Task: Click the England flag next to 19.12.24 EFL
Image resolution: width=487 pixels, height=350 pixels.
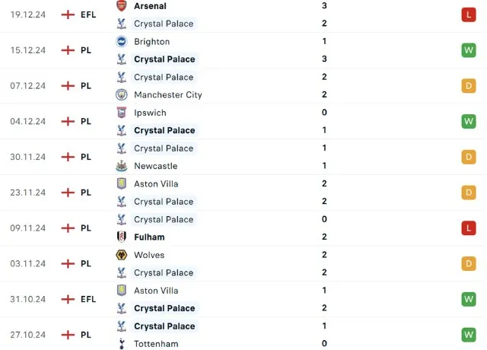Action: pos(68,14)
